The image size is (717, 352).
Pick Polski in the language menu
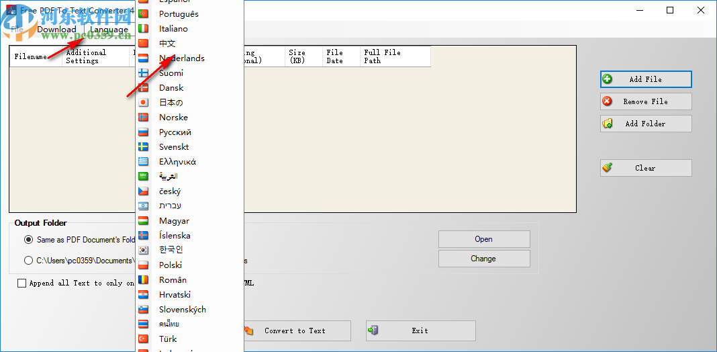coord(190,265)
